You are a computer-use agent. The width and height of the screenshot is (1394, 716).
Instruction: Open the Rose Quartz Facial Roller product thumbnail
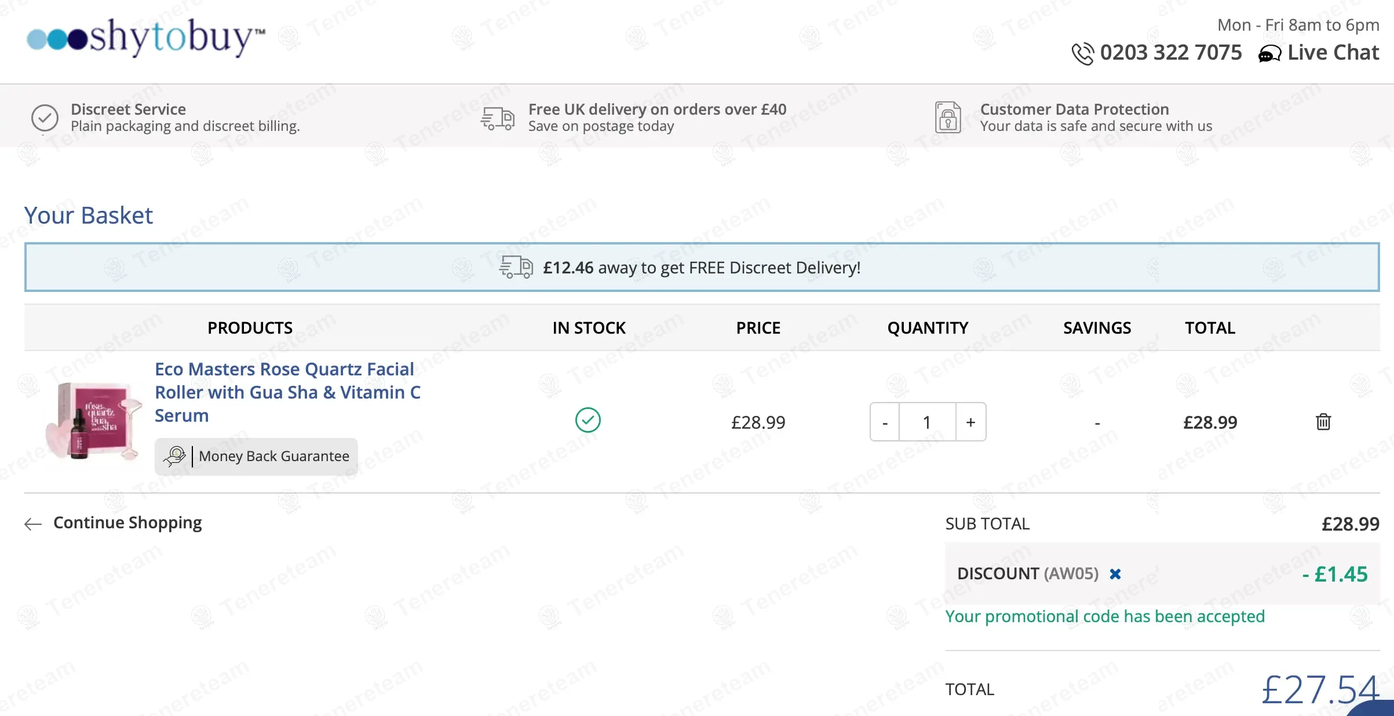click(94, 421)
